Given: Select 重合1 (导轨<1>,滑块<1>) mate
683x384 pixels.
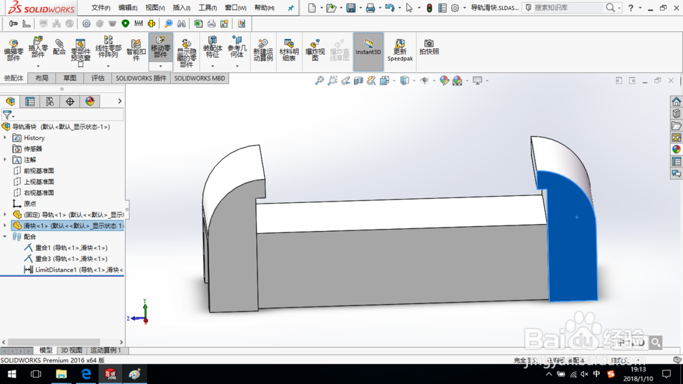Looking at the screenshot, I should [x=66, y=247].
